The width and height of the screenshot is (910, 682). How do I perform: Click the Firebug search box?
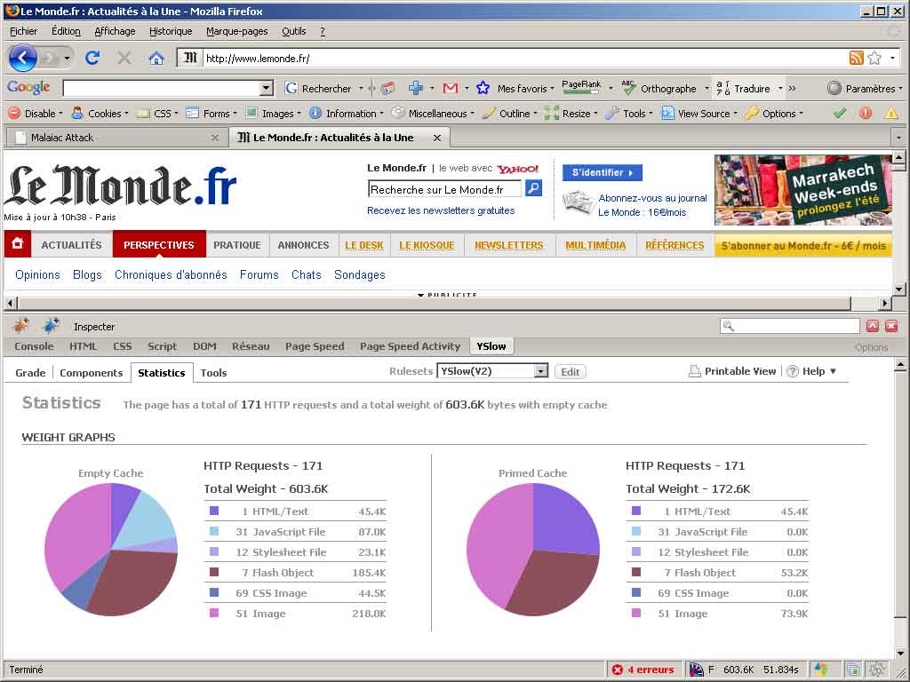[790, 326]
